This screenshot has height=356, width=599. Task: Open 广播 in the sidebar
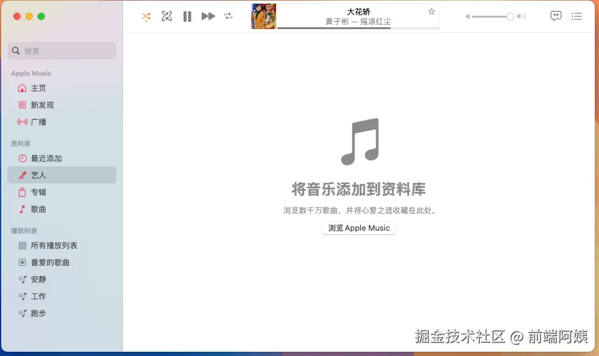[x=39, y=122]
